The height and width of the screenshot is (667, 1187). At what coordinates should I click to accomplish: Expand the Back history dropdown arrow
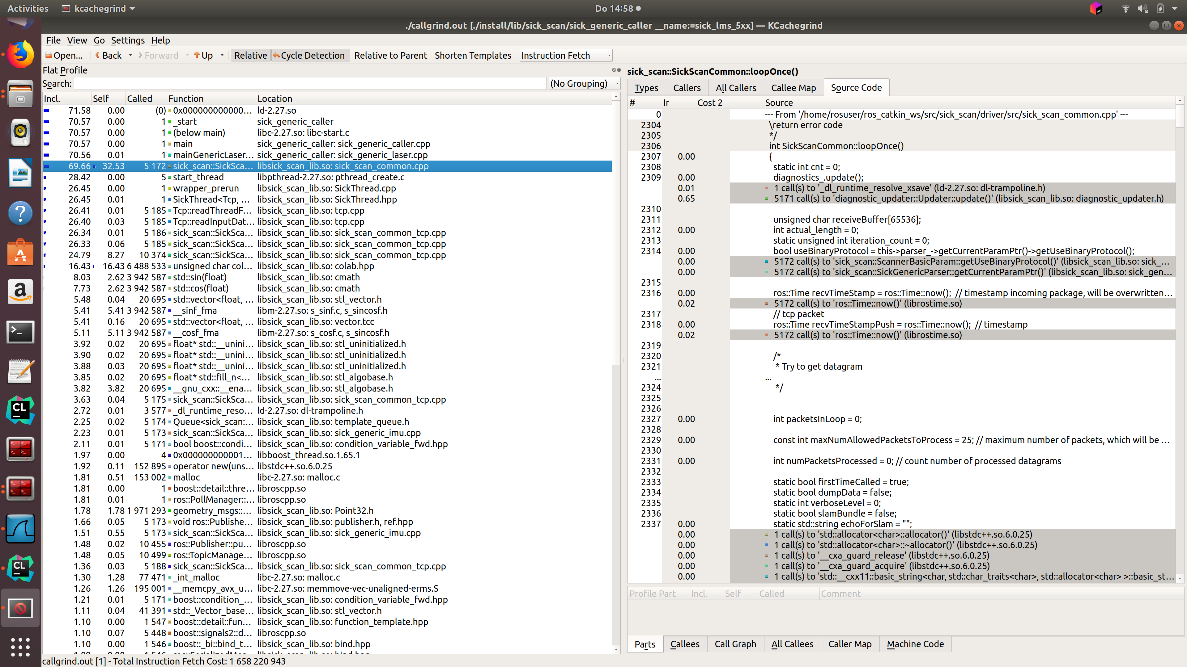130,55
